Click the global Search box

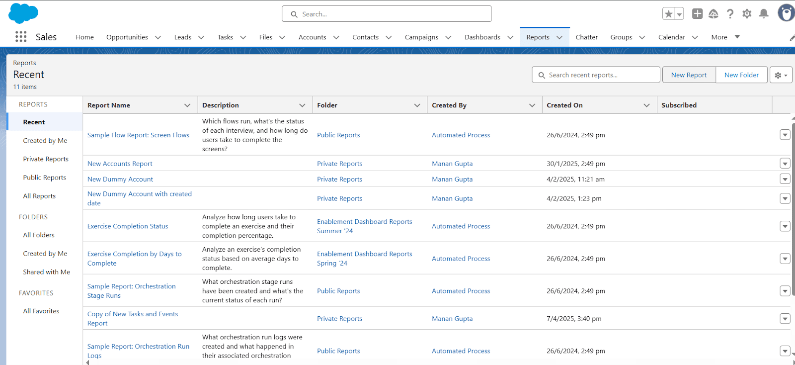click(x=387, y=14)
